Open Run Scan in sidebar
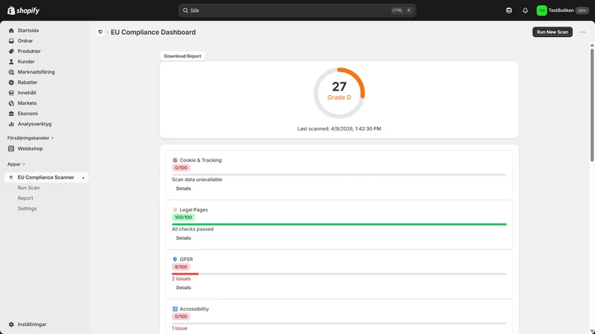Viewport: 595px width, 334px height. click(28, 188)
